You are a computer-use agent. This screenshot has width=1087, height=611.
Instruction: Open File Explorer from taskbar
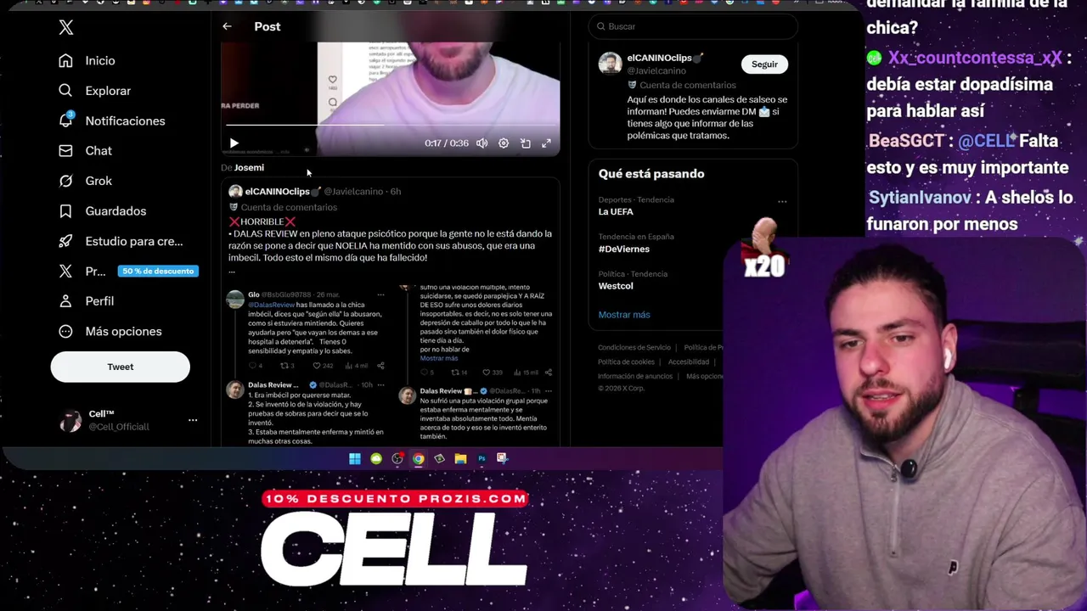click(460, 459)
